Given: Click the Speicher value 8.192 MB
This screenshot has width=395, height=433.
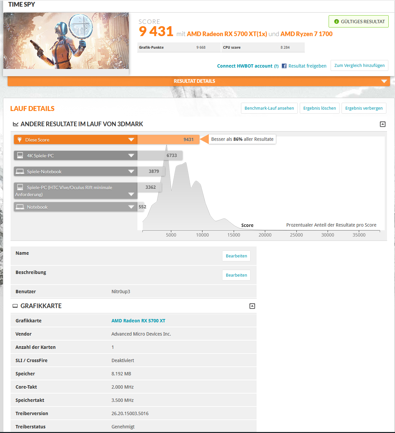Looking at the screenshot, I should coord(121,374).
